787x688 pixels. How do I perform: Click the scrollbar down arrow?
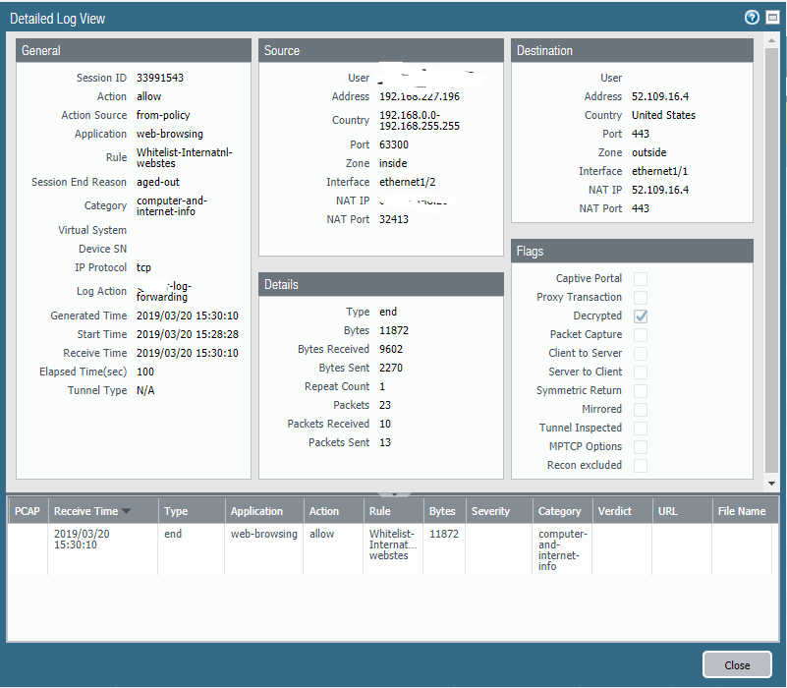(x=772, y=484)
